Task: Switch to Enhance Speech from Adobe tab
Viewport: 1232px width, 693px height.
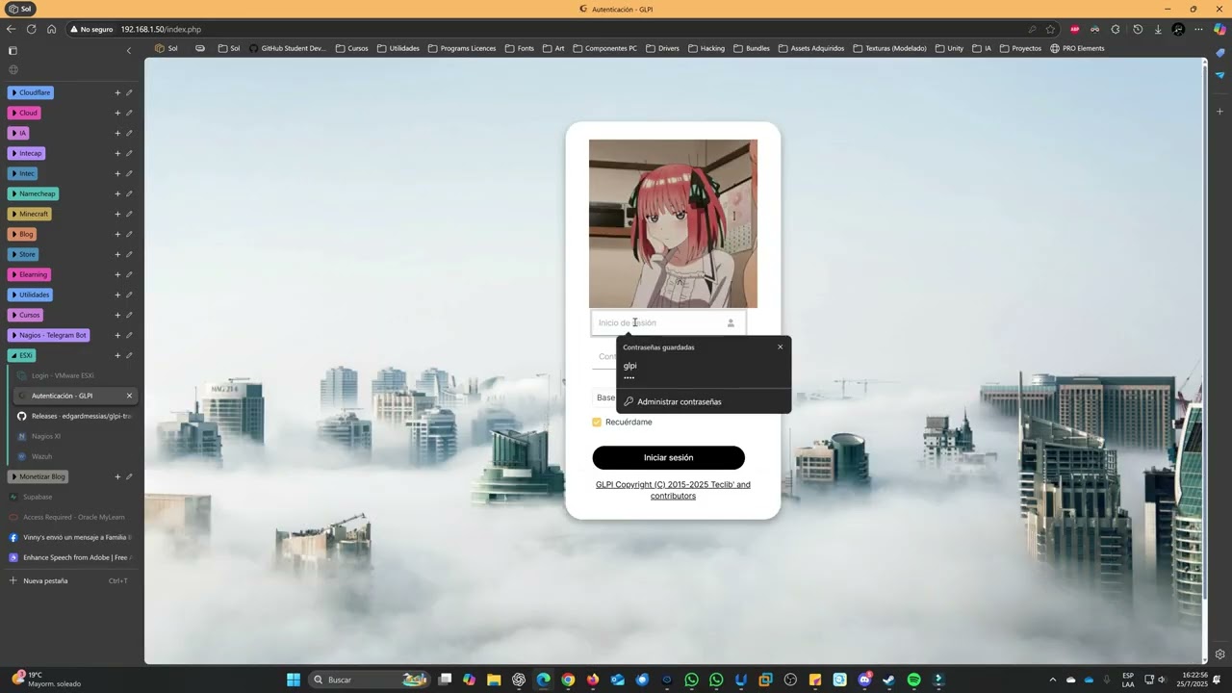Action: (x=71, y=557)
